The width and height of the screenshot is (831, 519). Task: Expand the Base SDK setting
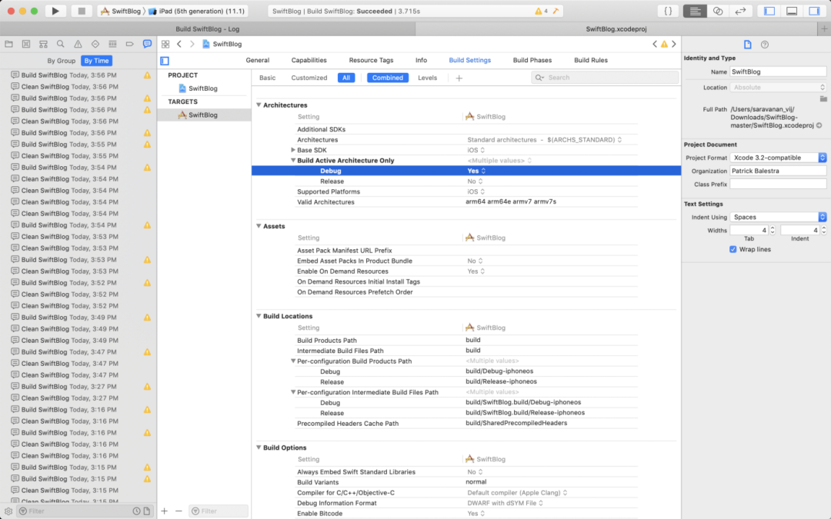pyautogui.click(x=293, y=150)
